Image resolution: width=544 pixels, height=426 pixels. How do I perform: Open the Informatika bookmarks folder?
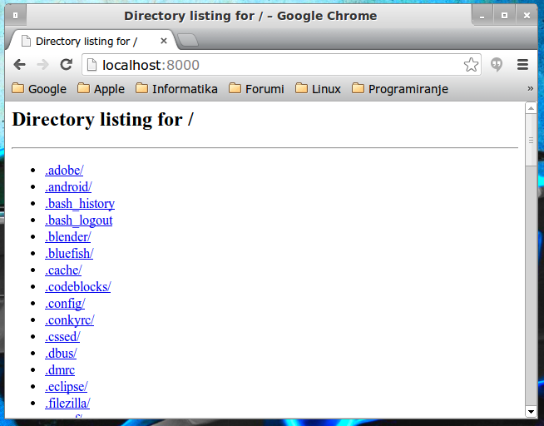176,89
